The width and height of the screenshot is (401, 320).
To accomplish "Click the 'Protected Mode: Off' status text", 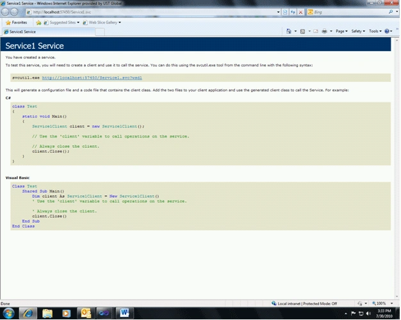I will tap(320, 303).
